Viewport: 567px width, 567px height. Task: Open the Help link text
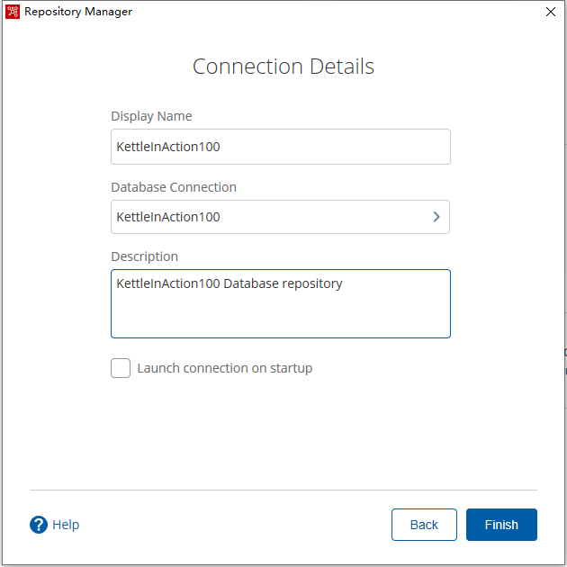(x=66, y=525)
